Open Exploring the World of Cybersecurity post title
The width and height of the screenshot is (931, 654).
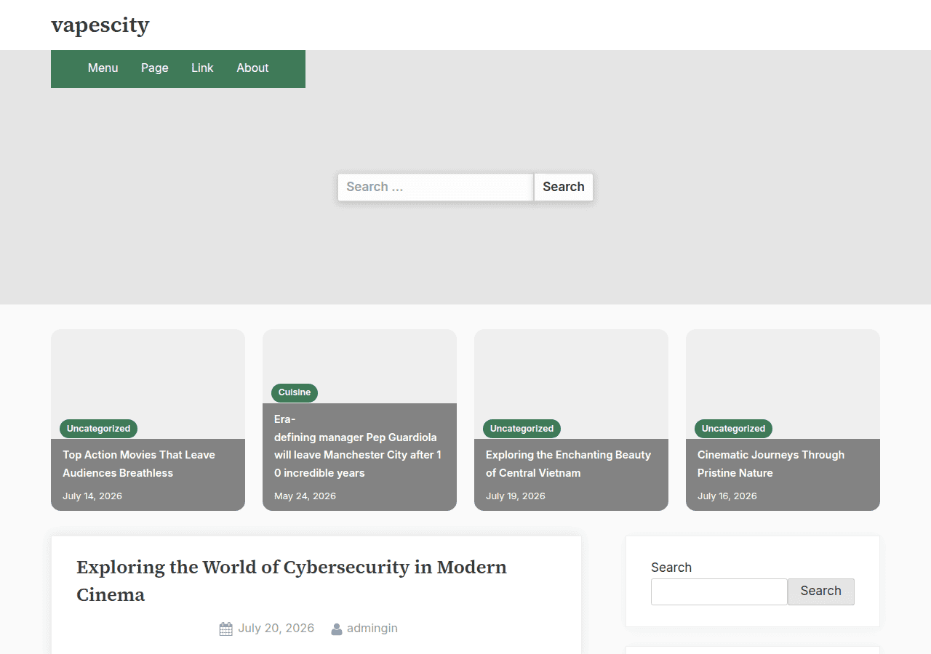[x=292, y=581]
